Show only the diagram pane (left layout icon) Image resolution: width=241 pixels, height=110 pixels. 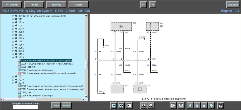(114, 106)
